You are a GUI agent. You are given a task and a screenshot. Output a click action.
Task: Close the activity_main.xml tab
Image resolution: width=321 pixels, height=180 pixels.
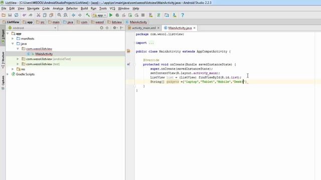pos(158,28)
